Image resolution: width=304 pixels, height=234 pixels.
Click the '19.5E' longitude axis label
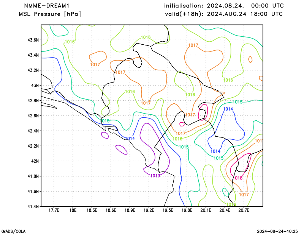pyautogui.click(x=168, y=210)
